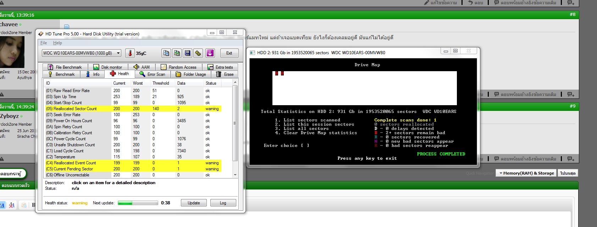Select the (C1) Load Cycle Count row

(x=133, y=151)
